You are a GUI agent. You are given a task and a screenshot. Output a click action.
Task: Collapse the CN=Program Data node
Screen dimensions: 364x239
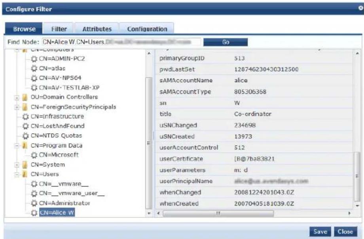[17, 146]
